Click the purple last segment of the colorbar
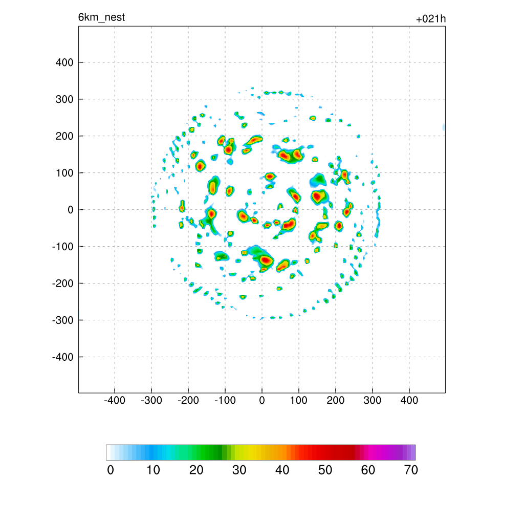This screenshot has width=524, height=524. 413,452
